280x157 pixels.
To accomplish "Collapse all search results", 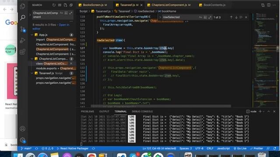I will pos(71,5).
